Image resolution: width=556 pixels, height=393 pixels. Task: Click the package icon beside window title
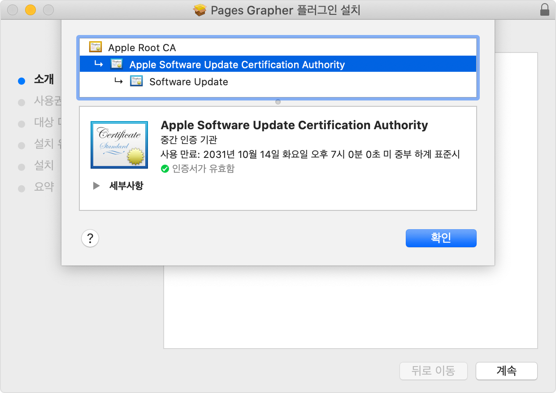pos(200,10)
